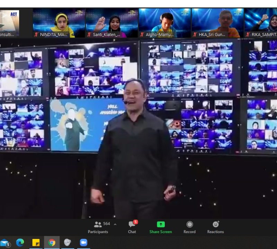The height and width of the screenshot is (249, 277).
Task: Start recording with the Record button
Action: tap(189, 227)
